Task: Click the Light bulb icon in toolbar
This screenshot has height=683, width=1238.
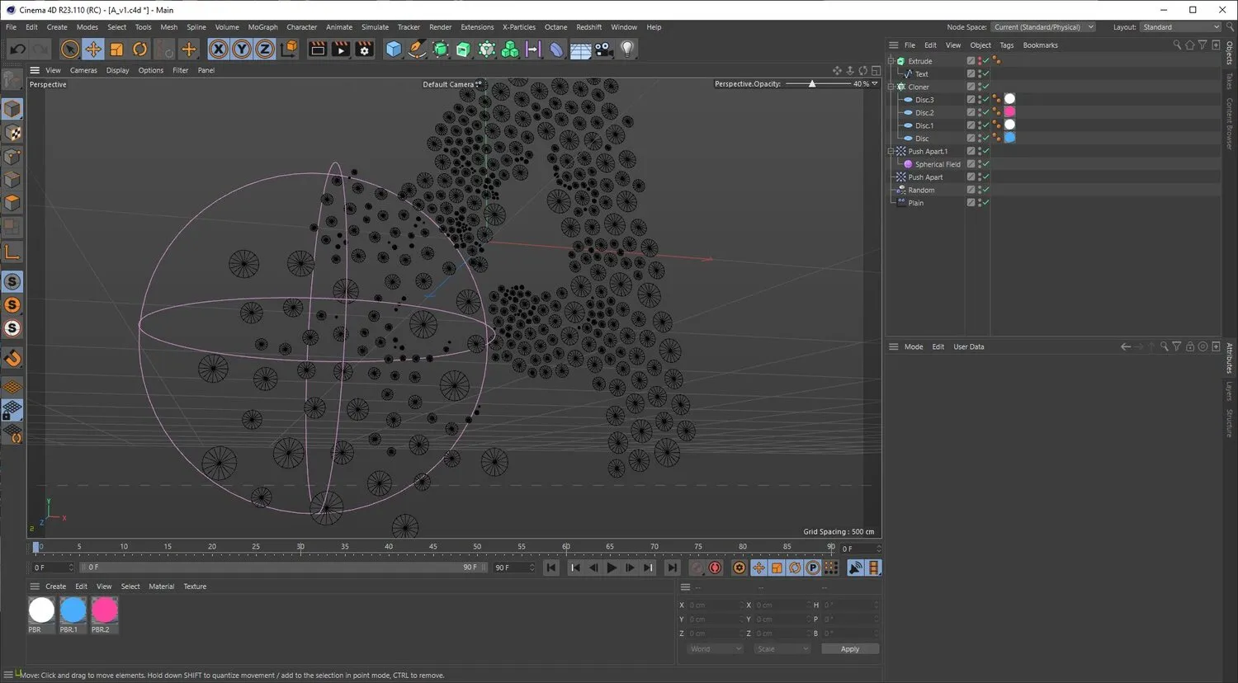Action: (627, 49)
